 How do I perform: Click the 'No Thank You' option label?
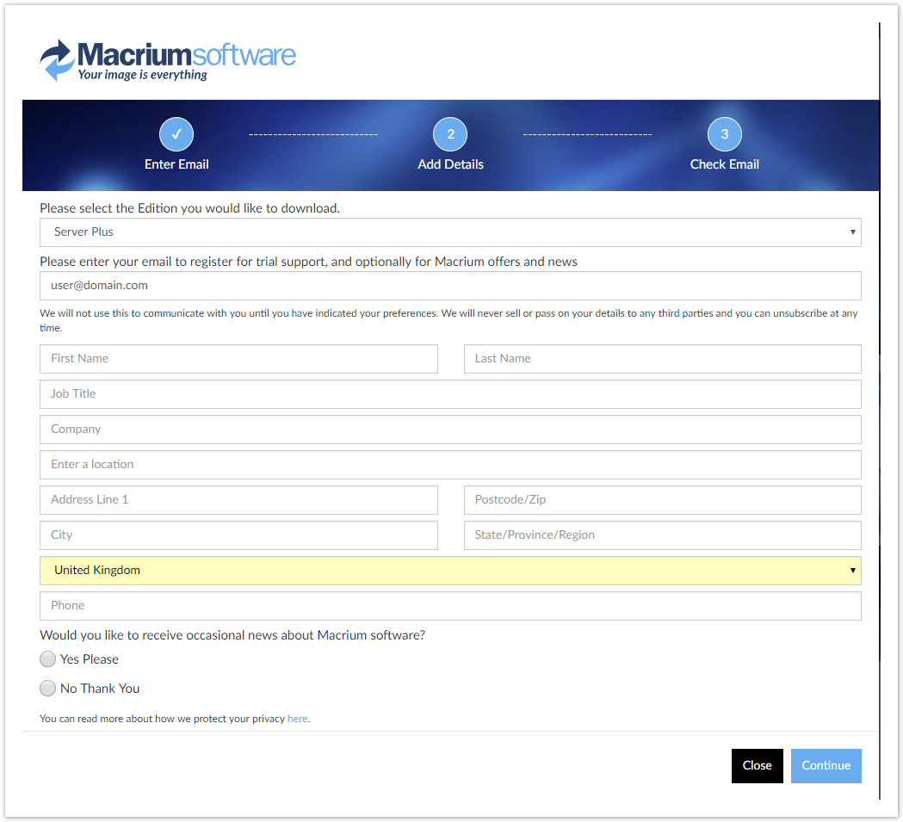(x=100, y=689)
